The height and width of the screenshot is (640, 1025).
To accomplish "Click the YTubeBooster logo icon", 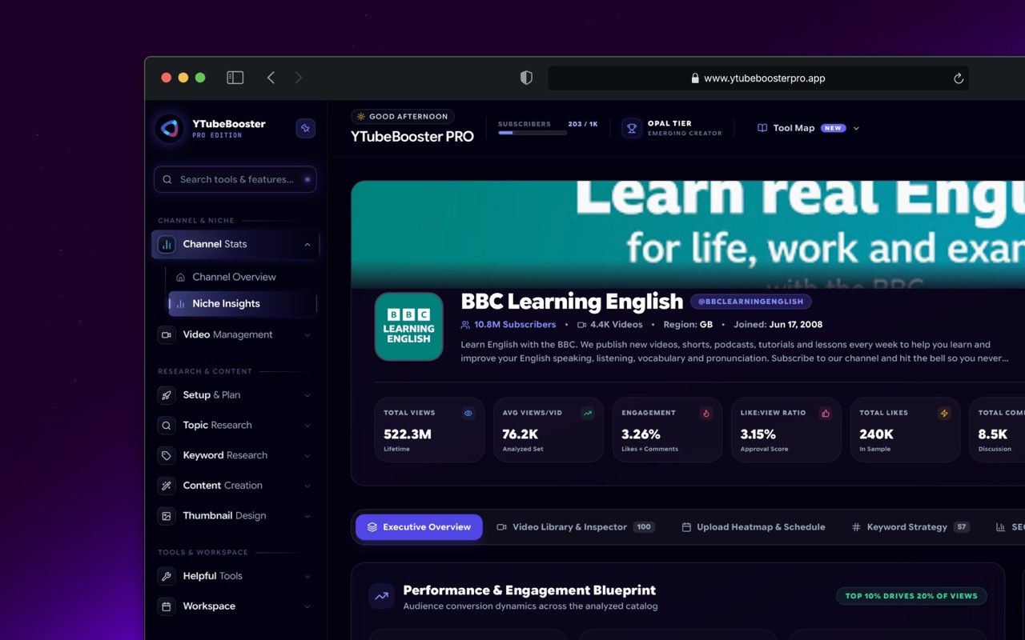I will click(169, 128).
